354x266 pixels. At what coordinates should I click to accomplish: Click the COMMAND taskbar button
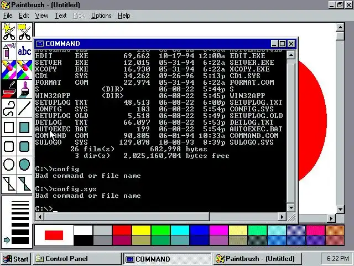coord(167,259)
